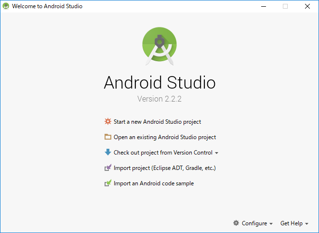This screenshot has width=319, height=233.
Task: Click the purple arrow Import project icon
Action: point(108,168)
